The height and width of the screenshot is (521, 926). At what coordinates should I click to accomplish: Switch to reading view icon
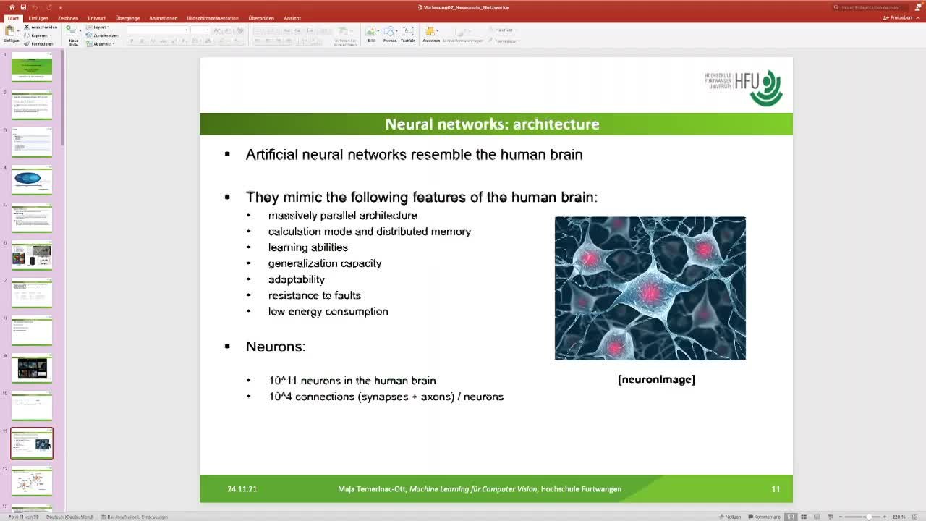[x=817, y=517]
